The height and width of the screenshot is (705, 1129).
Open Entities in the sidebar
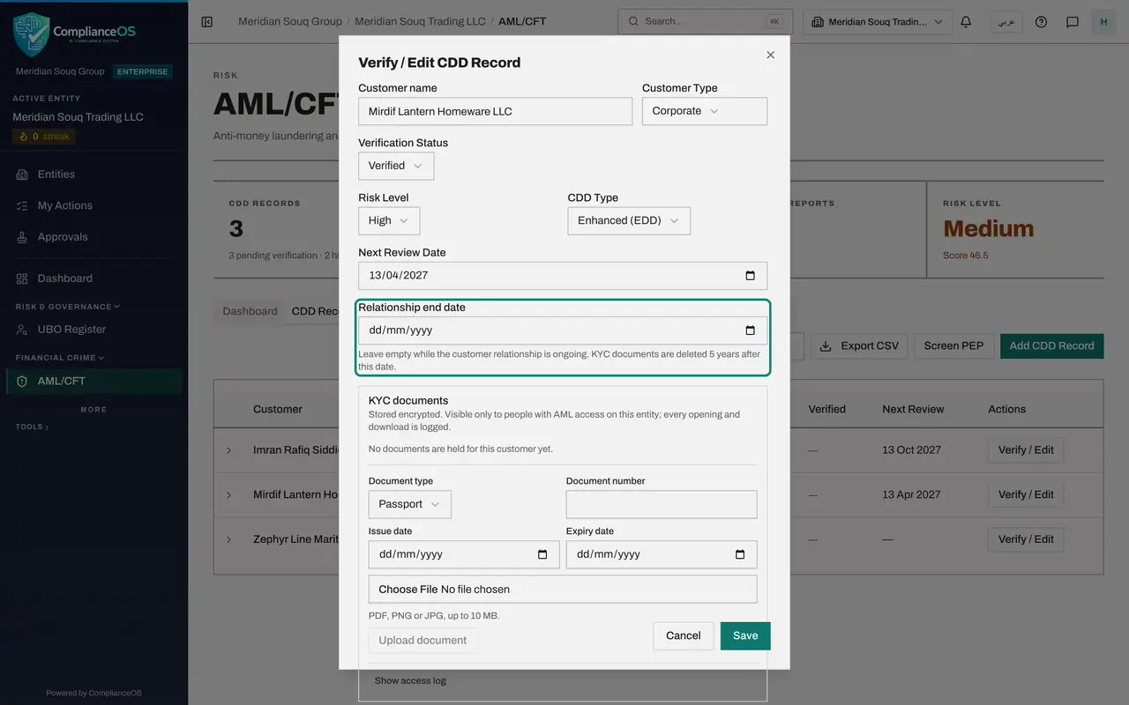pyautogui.click(x=93, y=174)
